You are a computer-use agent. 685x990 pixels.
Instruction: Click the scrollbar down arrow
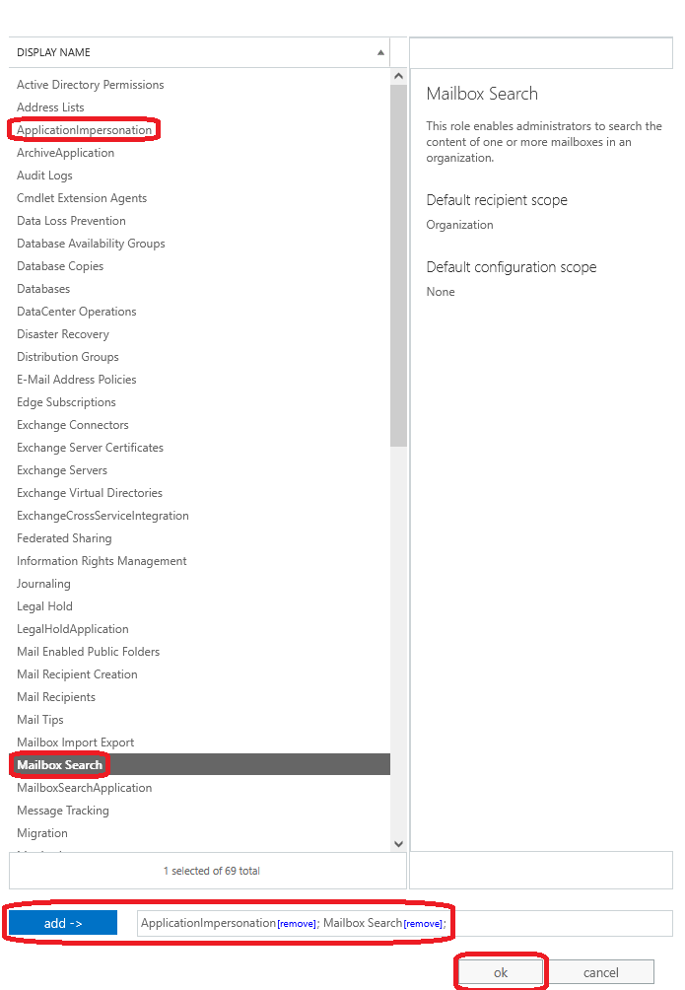[398, 843]
